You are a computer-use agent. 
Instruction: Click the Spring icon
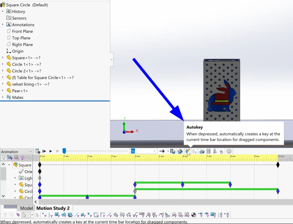(x=208, y=151)
